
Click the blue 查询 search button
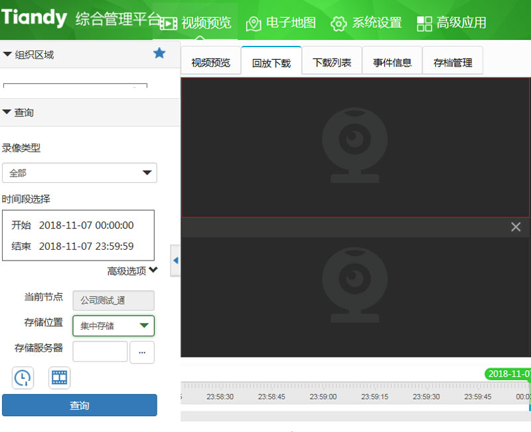click(80, 405)
